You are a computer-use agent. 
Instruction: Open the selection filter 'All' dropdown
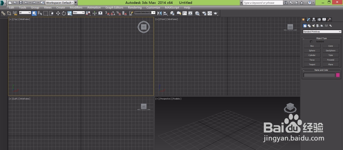pos(25,13)
